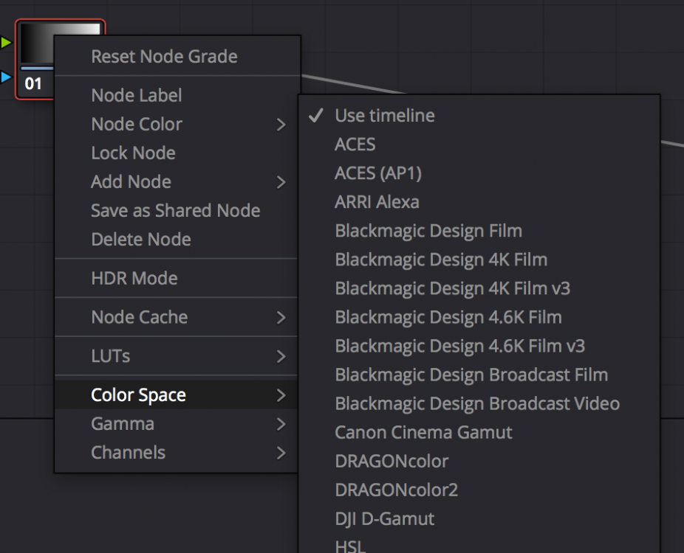Choose Delete Node from context menu
Screen dimensions: 684x553
(141, 240)
